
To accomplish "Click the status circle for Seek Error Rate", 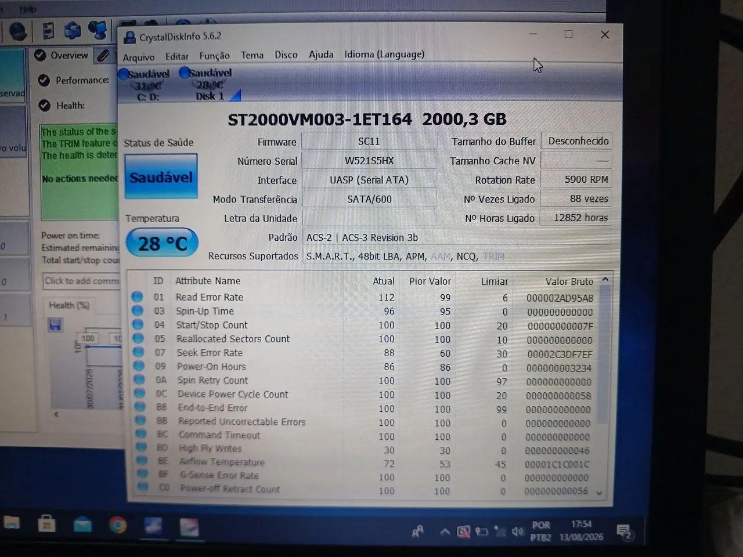I will [139, 352].
